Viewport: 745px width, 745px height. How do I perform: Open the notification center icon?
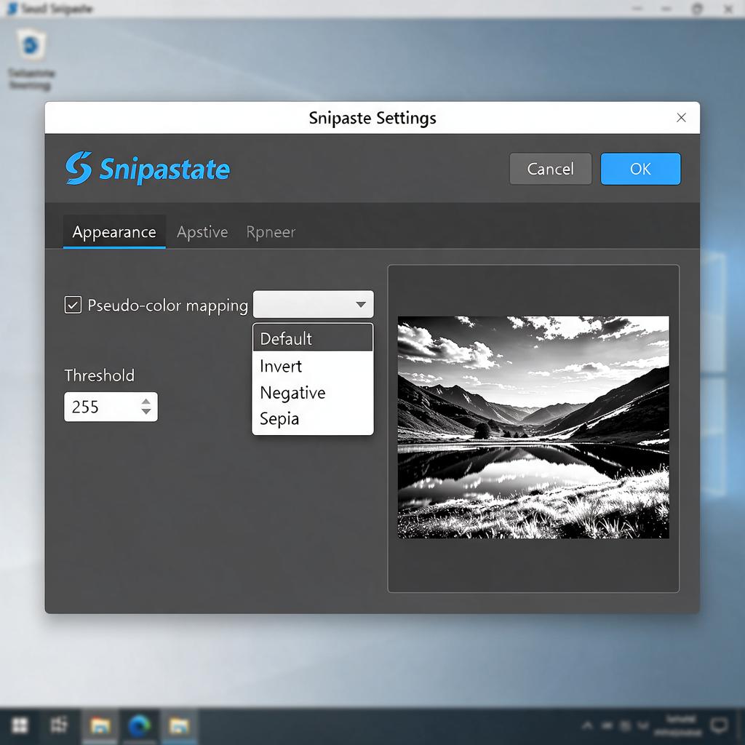[x=719, y=725]
